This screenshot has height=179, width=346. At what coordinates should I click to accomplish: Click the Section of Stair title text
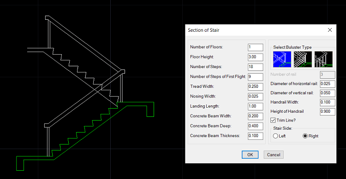[x=203, y=30]
